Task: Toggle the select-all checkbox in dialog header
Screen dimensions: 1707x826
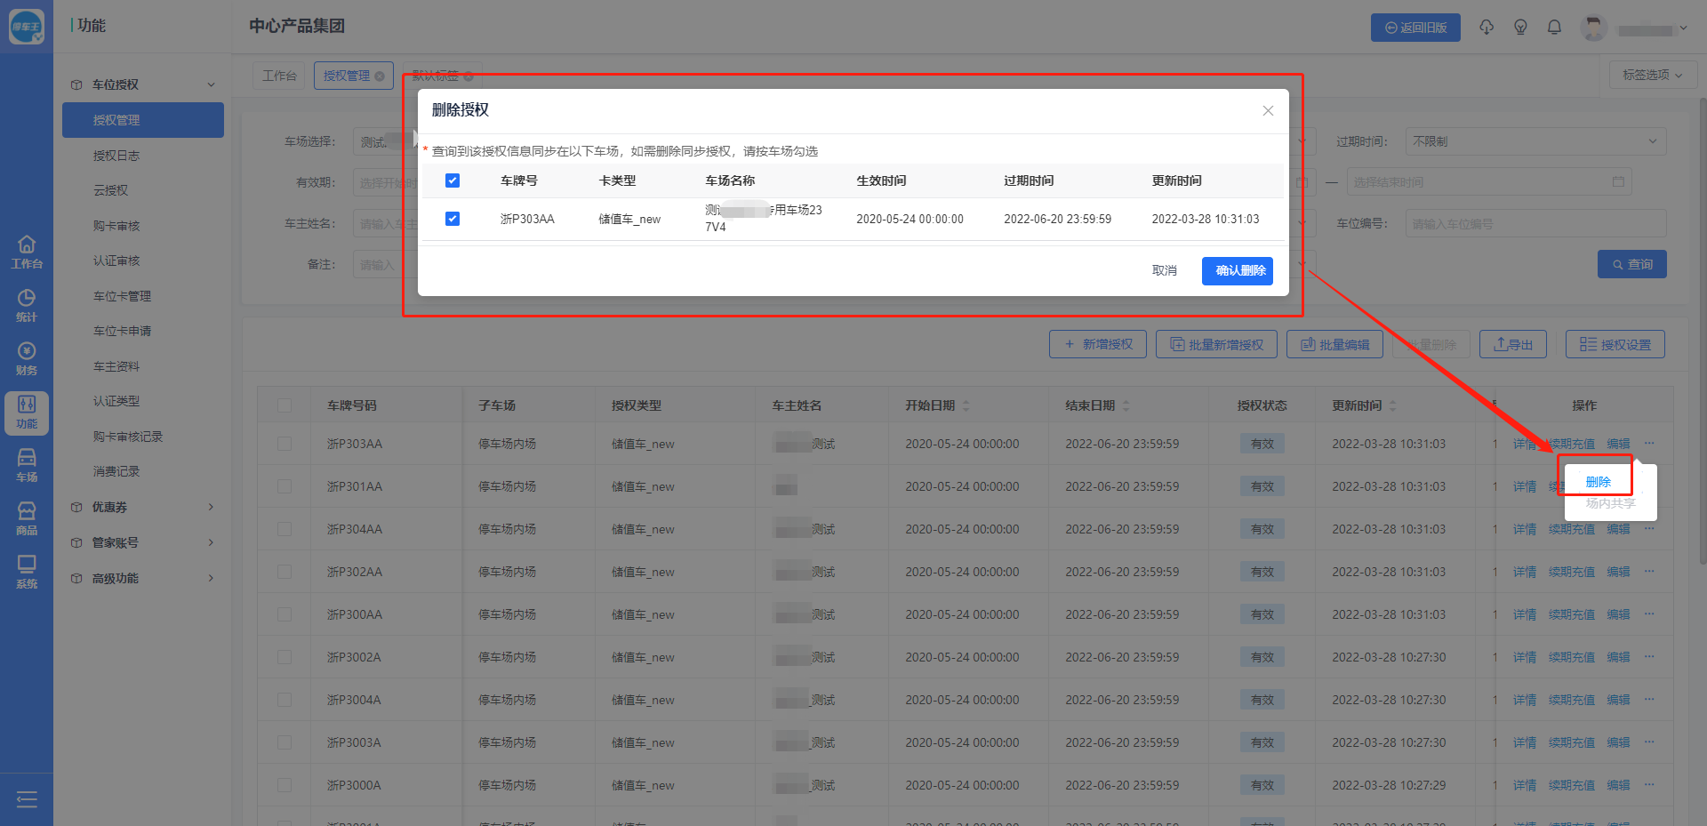Action: point(453,180)
